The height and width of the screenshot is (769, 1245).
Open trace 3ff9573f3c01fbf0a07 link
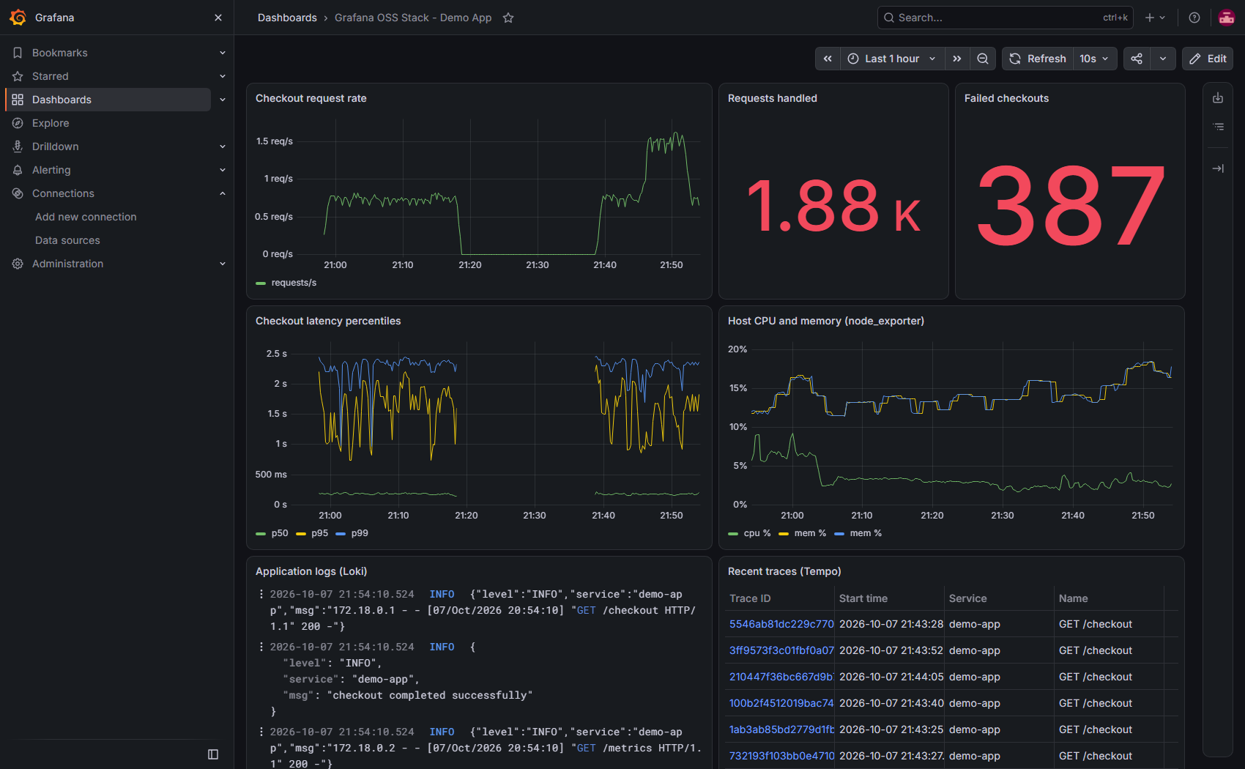[x=781, y=650]
